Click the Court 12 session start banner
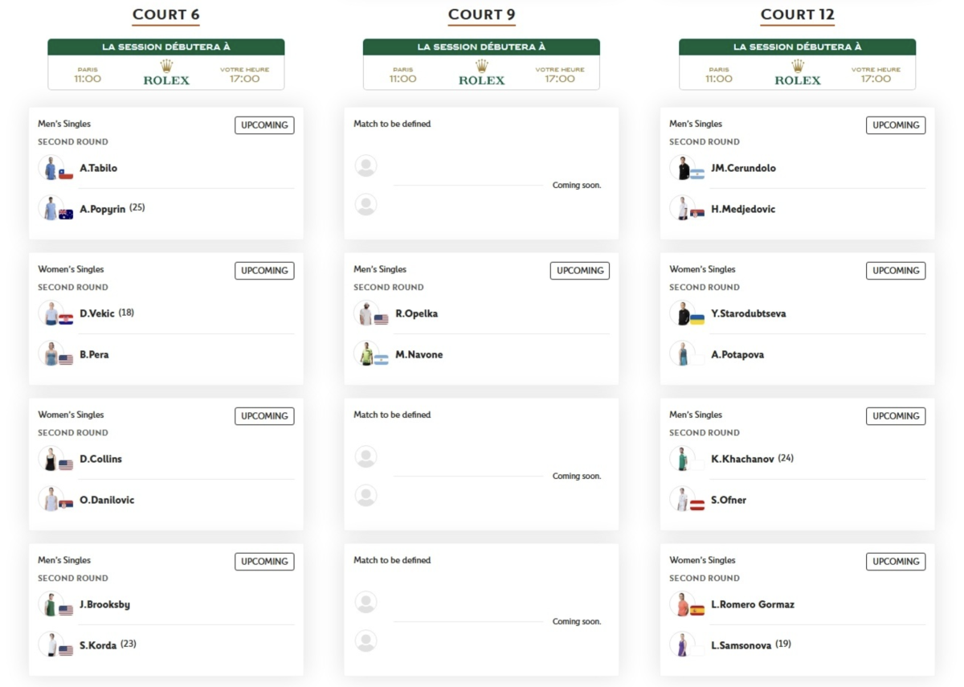The image size is (964, 687). coord(798,64)
